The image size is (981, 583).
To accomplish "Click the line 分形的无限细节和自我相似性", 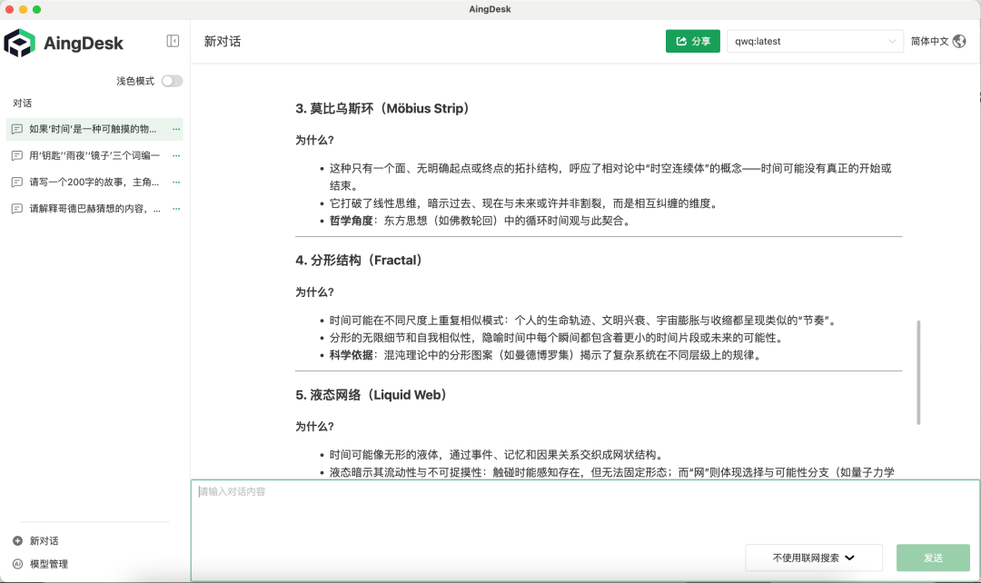I will point(557,338).
